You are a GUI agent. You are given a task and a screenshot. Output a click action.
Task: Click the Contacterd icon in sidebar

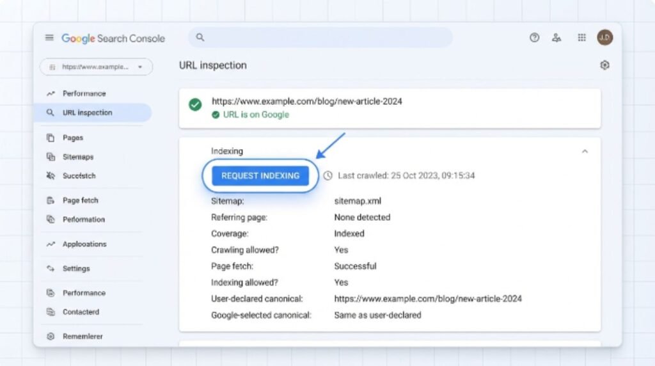click(x=51, y=312)
